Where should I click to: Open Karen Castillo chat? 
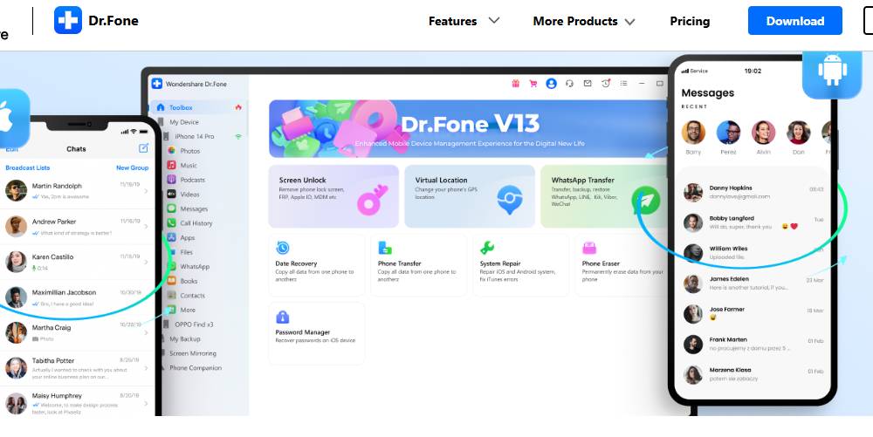tap(78, 262)
